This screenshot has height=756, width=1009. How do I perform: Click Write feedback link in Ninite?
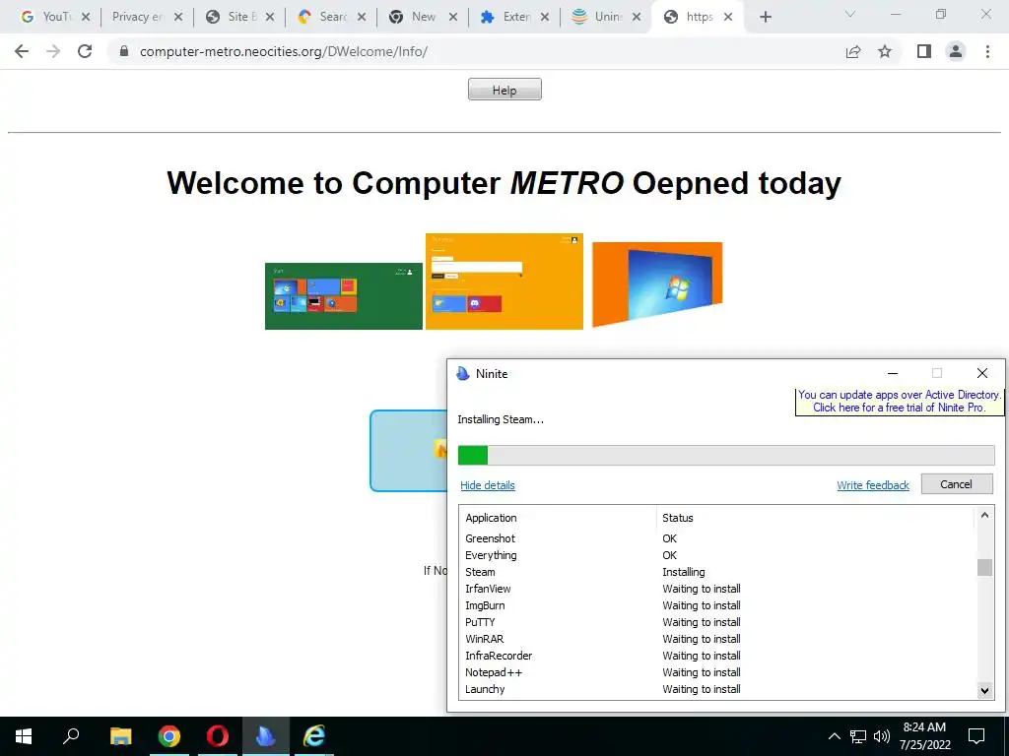[x=873, y=485]
